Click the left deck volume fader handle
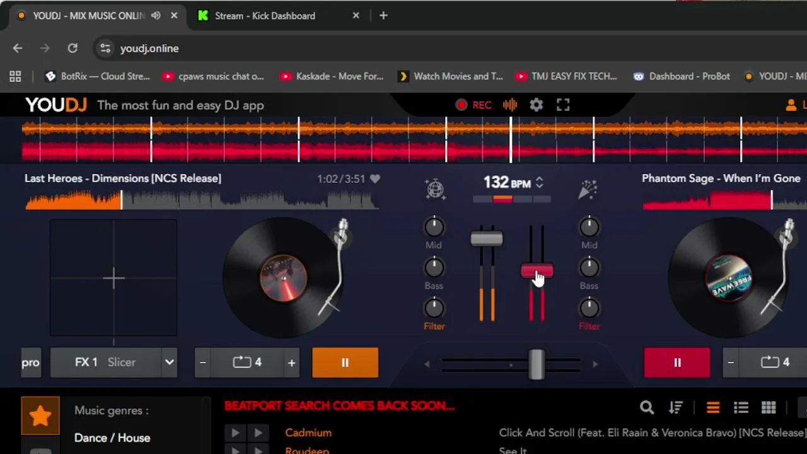Viewport: 807px width, 454px height. coord(486,239)
